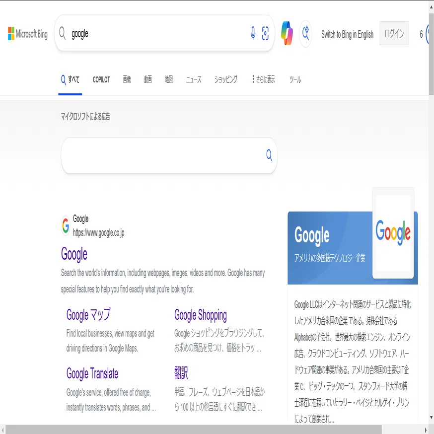The height and width of the screenshot is (434, 434).
Task: Open the colorful Copilot icon
Action: (287, 33)
